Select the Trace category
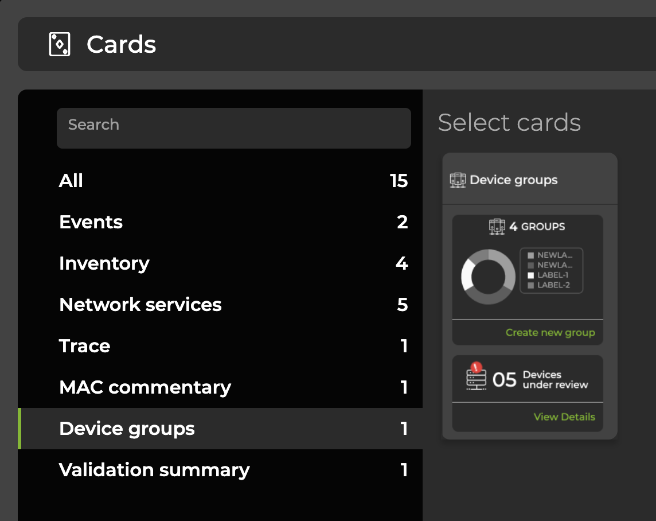 coord(84,346)
